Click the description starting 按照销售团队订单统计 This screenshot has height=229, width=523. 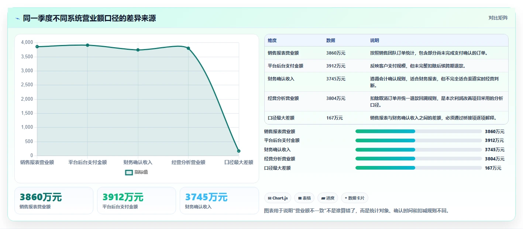pyautogui.click(x=429, y=53)
